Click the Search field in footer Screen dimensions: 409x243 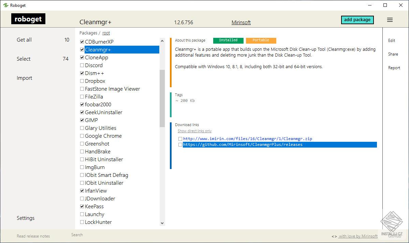pos(77,235)
